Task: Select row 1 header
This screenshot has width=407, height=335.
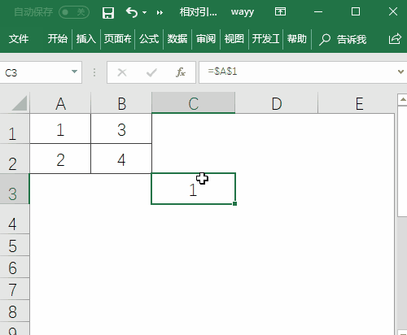Action: click(15, 128)
